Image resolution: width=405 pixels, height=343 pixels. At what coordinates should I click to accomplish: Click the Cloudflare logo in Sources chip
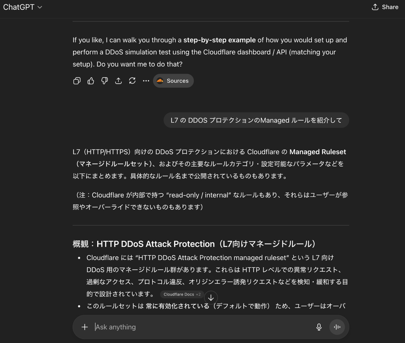[160, 81]
